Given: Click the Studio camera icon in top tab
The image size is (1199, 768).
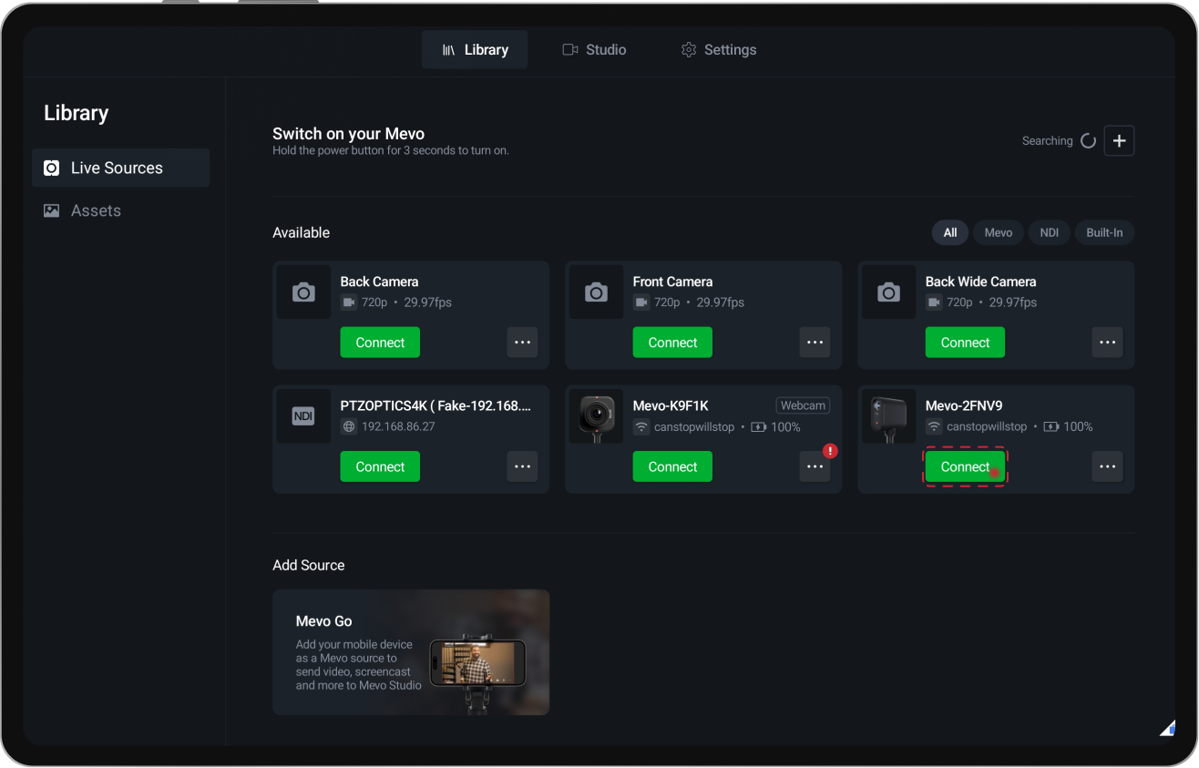Looking at the screenshot, I should 570,50.
